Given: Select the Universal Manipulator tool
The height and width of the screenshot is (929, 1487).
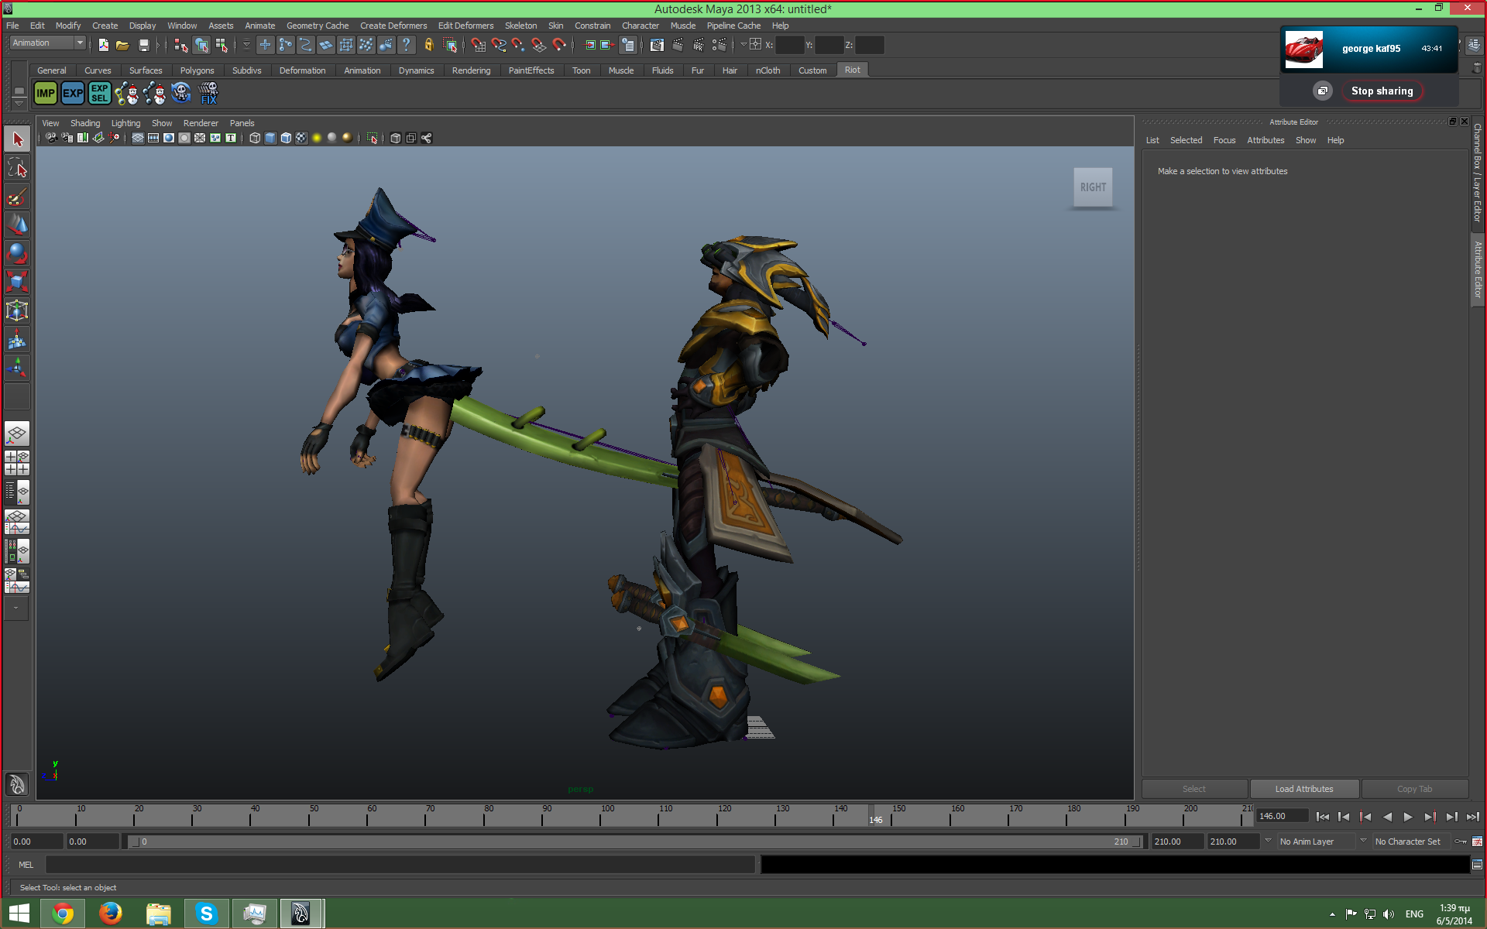Looking at the screenshot, I should pyautogui.click(x=17, y=310).
